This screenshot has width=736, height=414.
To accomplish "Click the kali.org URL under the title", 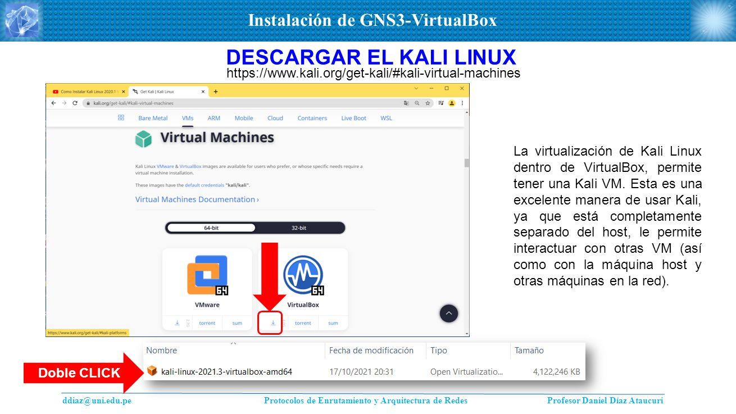I will point(373,73).
